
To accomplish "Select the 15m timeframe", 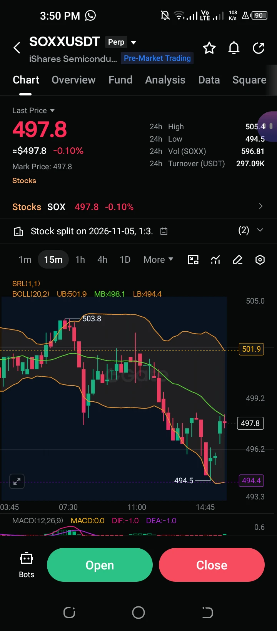I will point(53,260).
